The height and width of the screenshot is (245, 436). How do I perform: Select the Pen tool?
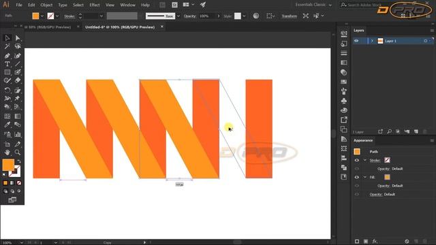point(7,56)
